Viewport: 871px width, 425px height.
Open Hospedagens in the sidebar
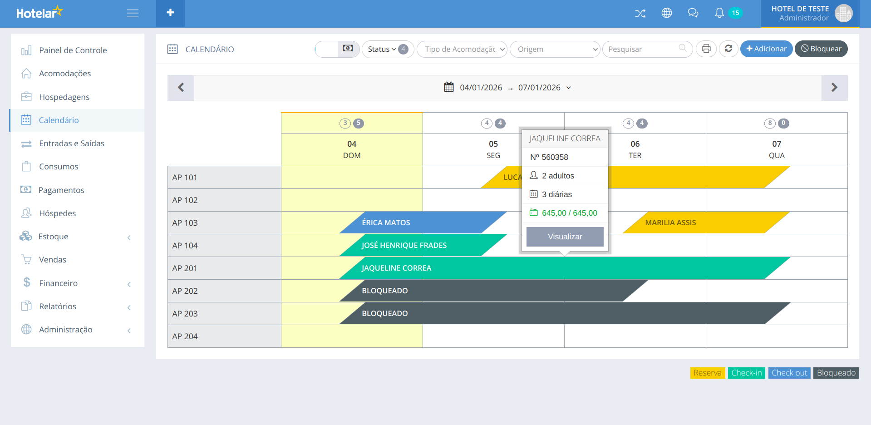tap(64, 97)
